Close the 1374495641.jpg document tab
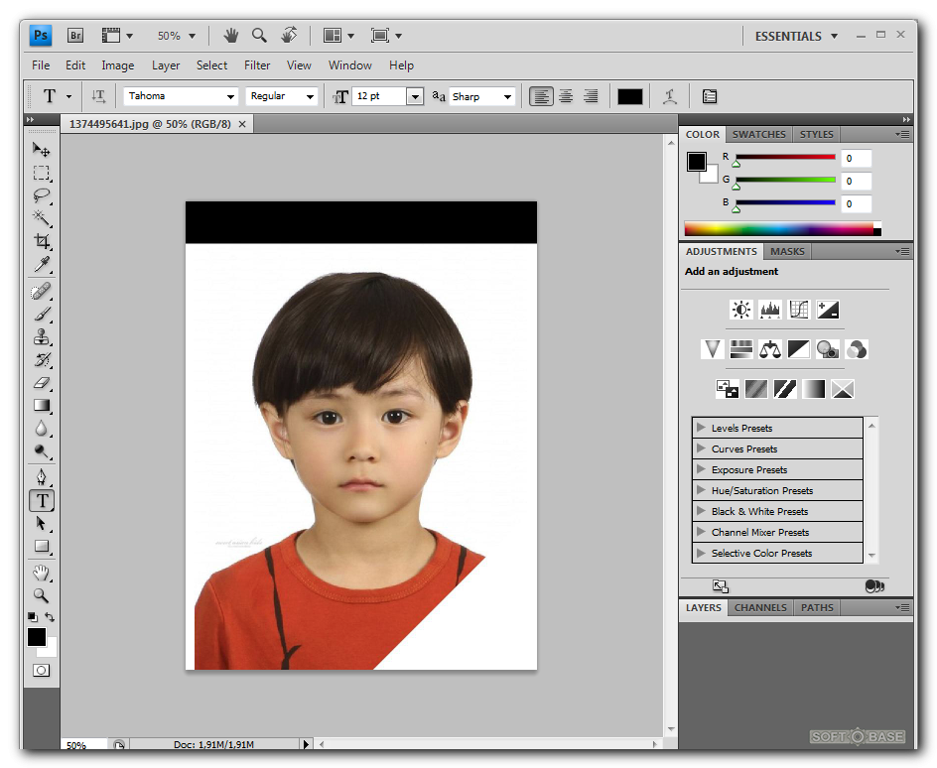This screenshot has width=937, height=768. 242,124
